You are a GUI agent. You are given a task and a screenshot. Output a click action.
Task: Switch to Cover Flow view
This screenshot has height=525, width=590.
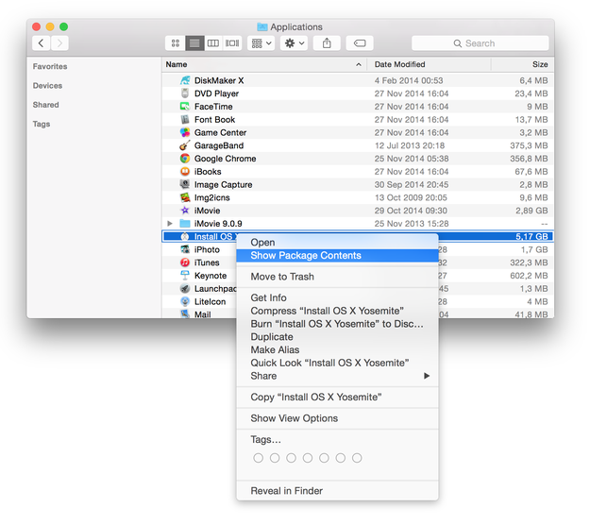232,43
